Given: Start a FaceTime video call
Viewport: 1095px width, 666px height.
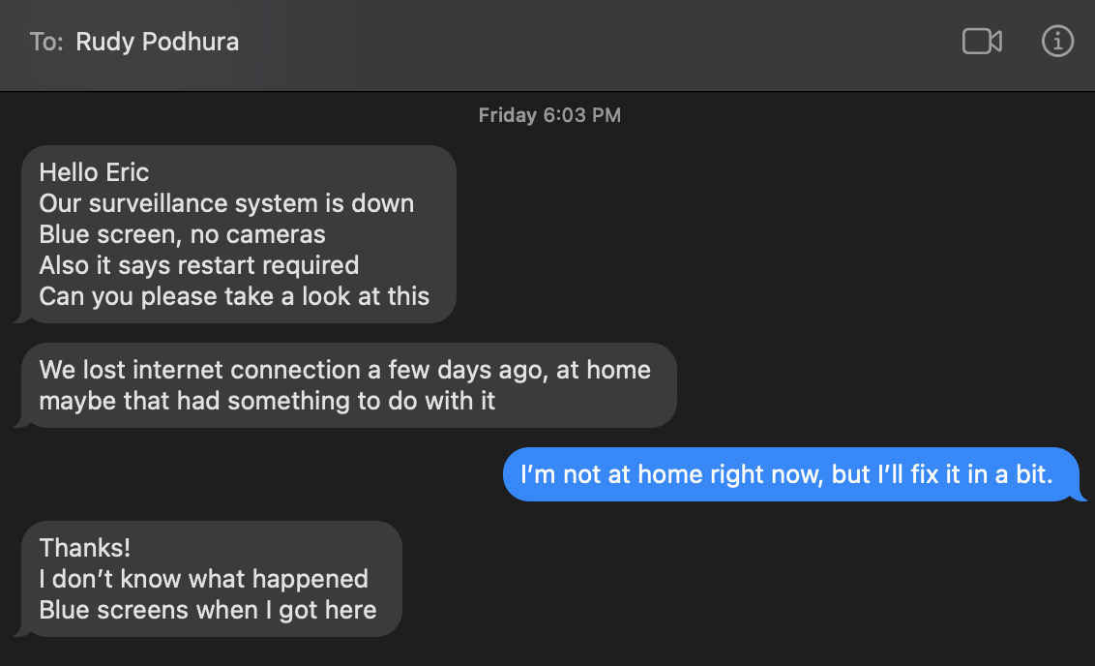Looking at the screenshot, I should (x=982, y=42).
